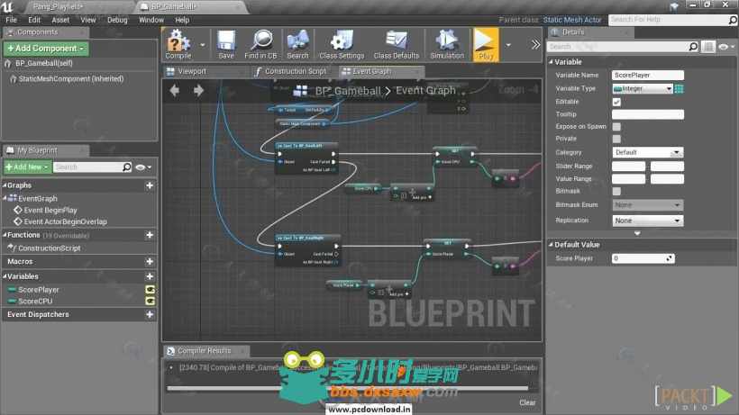Compile the blueprint with the Compile button

(x=178, y=44)
